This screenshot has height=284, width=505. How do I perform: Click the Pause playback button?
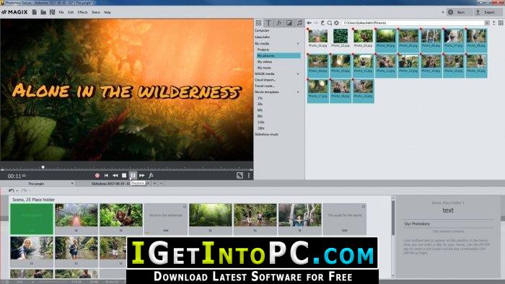(133, 175)
